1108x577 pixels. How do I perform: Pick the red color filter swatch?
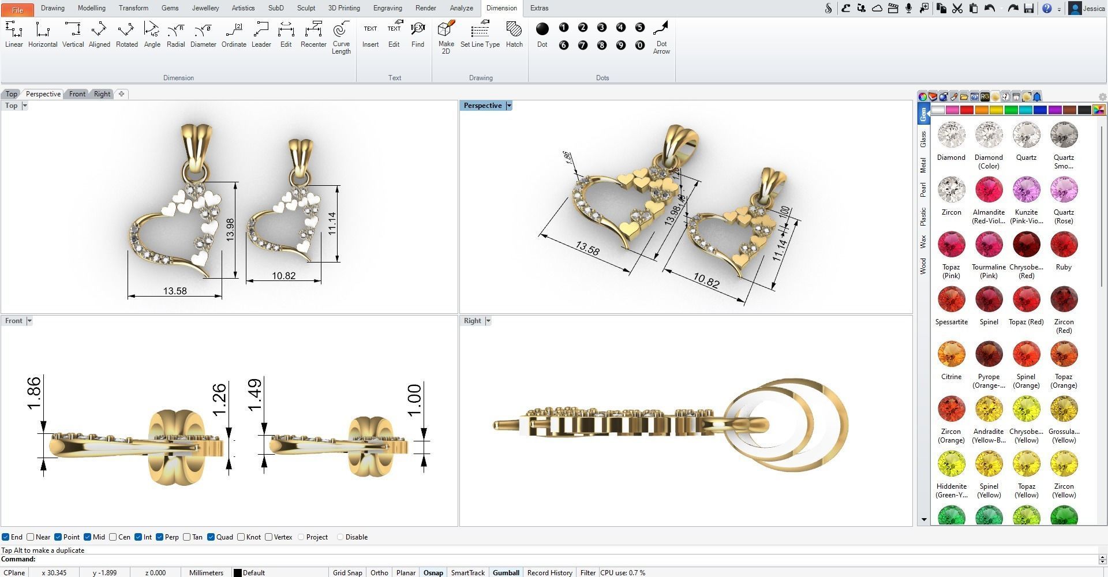click(x=967, y=110)
